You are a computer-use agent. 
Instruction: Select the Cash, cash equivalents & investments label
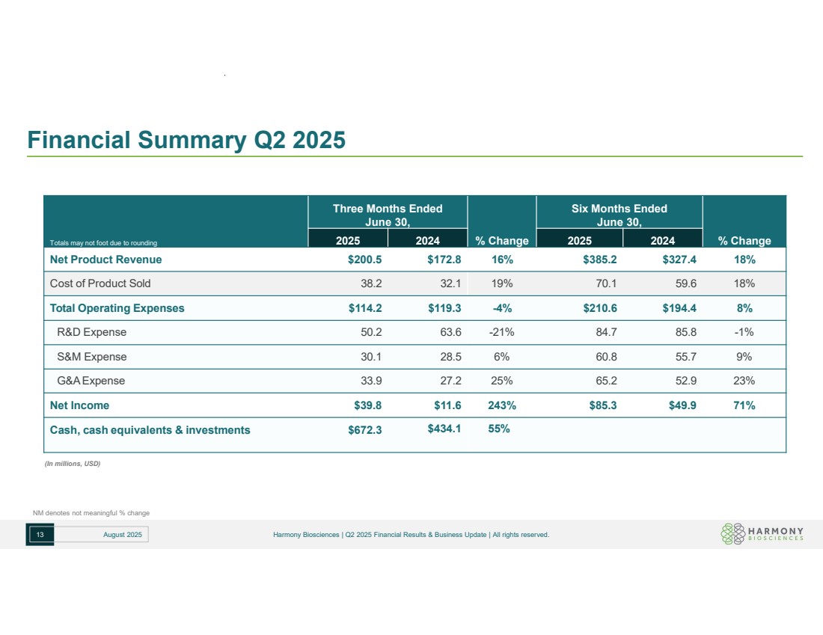[150, 430]
